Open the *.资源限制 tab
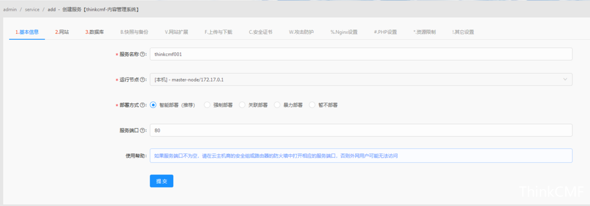This screenshot has width=590, height=206. click(x=424, y=32)
